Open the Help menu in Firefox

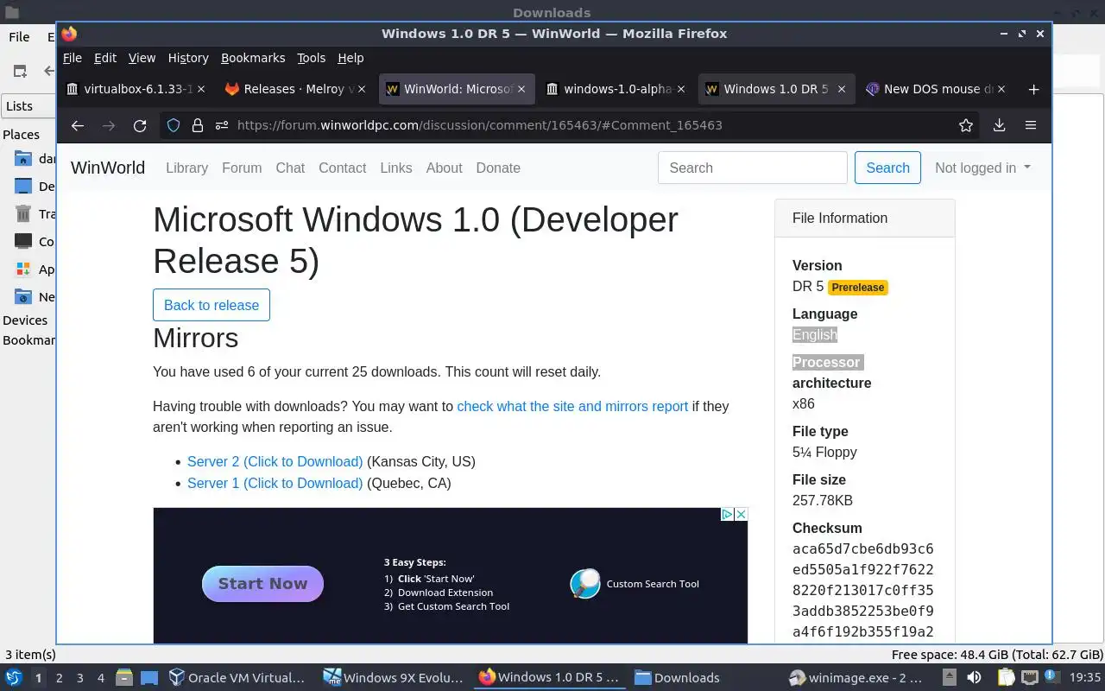[350, 58]
